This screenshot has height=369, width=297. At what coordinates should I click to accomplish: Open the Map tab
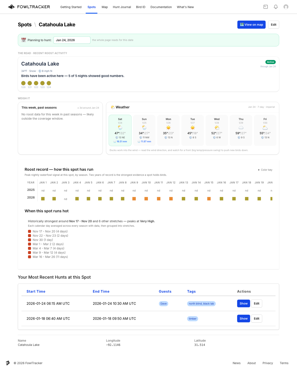tap(105, 7)
